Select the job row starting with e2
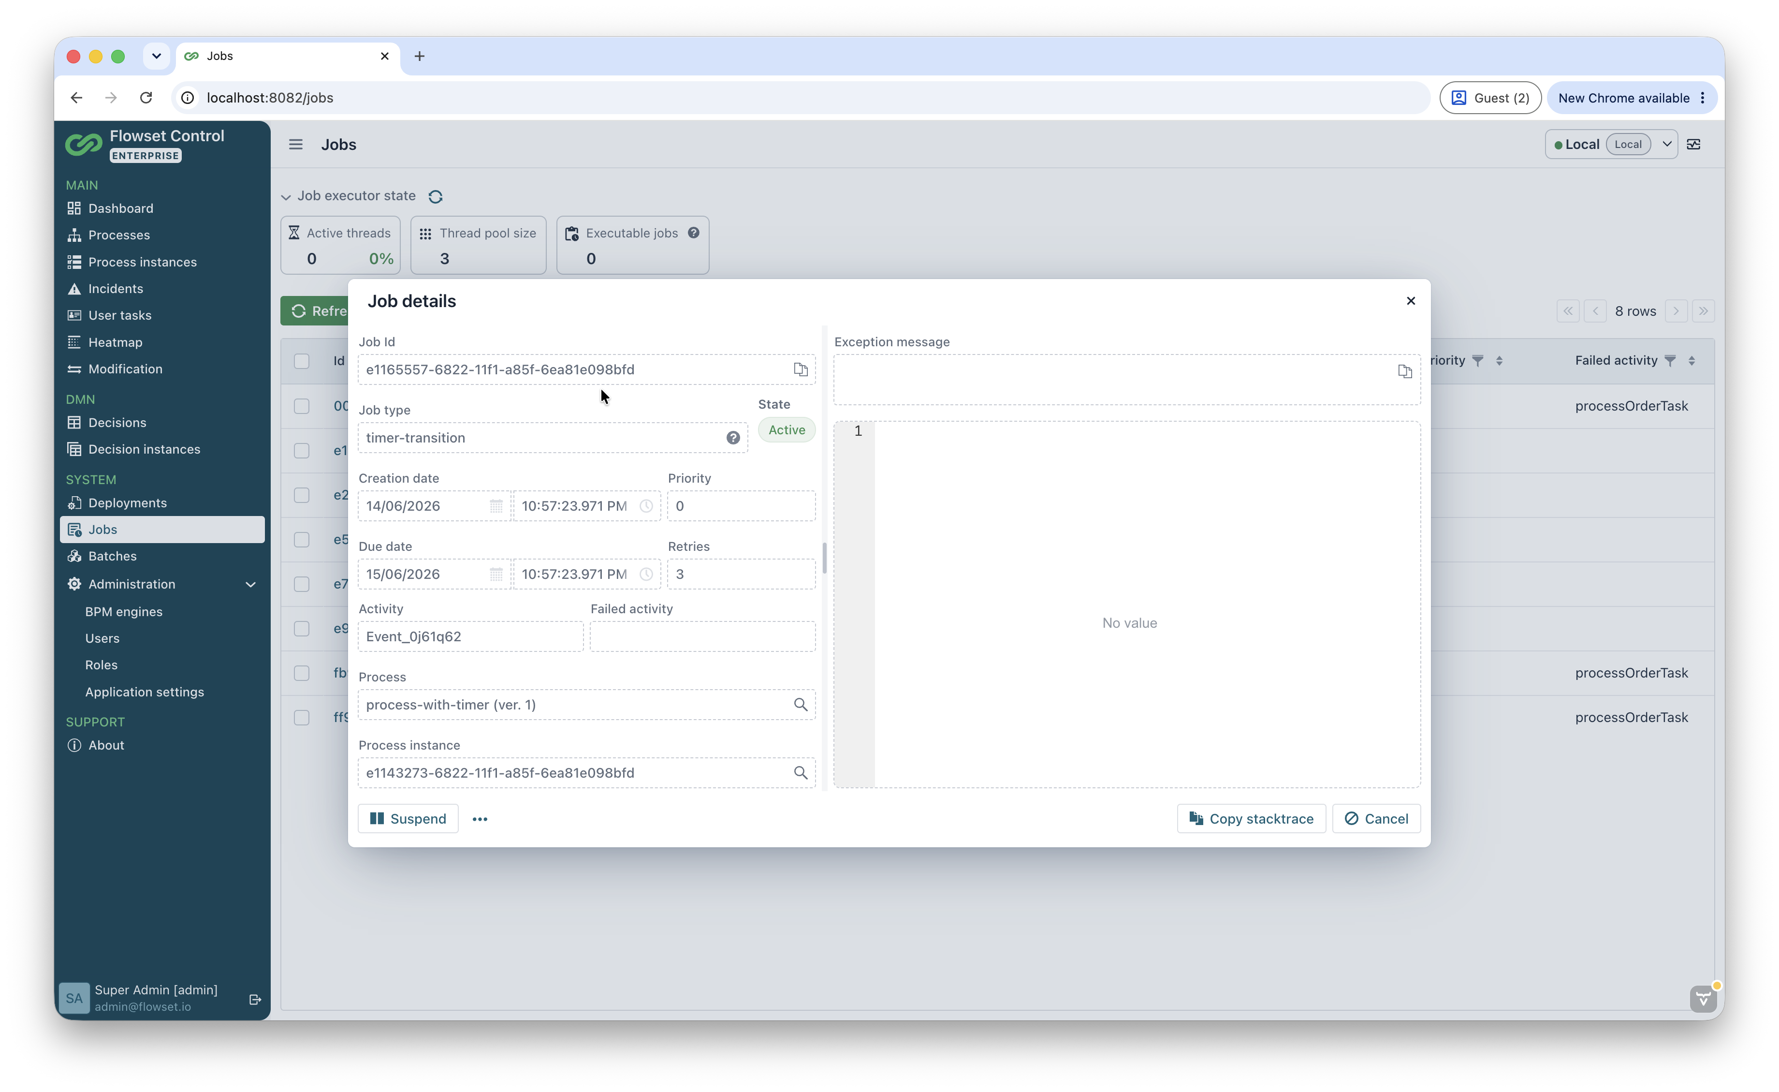This screenshot has height=1092, width=1779. tap(302, 495)
